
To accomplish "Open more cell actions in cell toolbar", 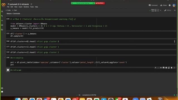I will tap(174, 68).
